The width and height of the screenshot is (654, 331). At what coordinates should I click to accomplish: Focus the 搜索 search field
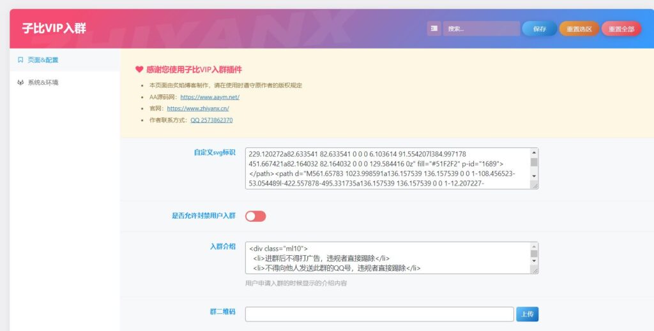coord(482,29)
